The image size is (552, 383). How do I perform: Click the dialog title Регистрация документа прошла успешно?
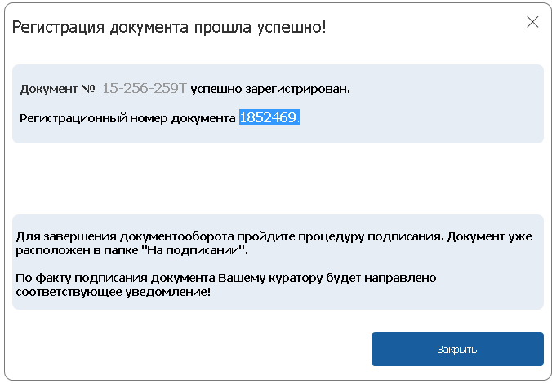tap(169, 28)
